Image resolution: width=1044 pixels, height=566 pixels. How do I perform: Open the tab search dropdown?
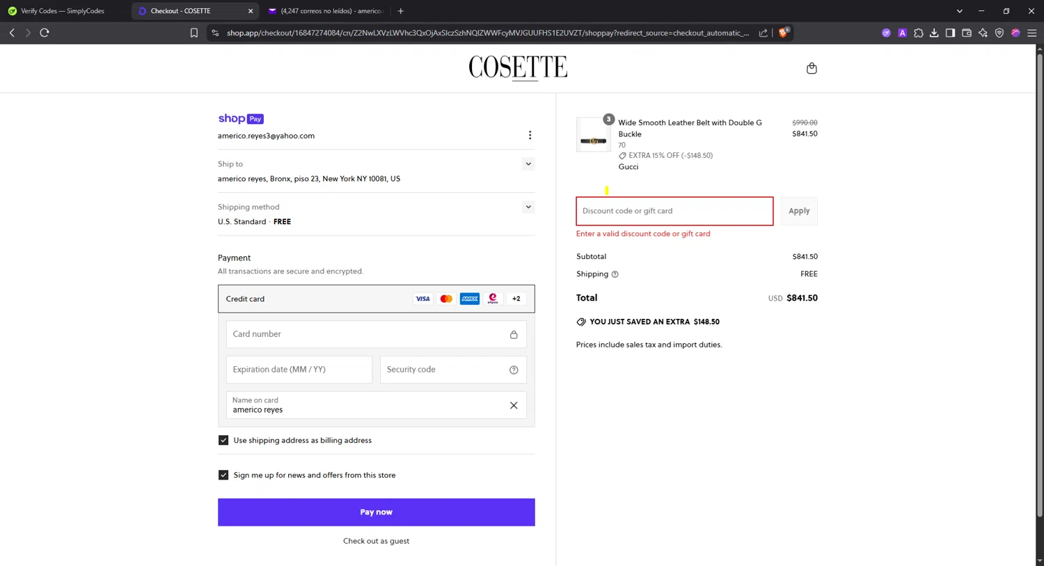point(959,11)
